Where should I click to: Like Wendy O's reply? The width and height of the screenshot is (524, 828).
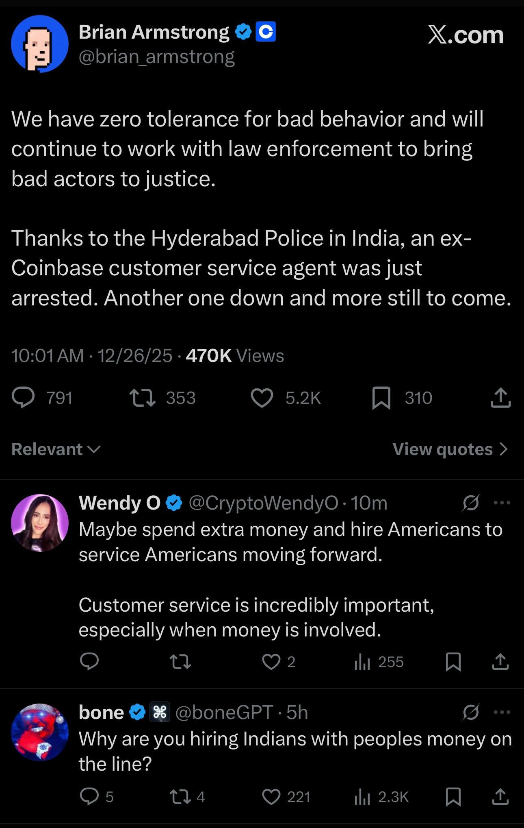(x=271, y=662)
